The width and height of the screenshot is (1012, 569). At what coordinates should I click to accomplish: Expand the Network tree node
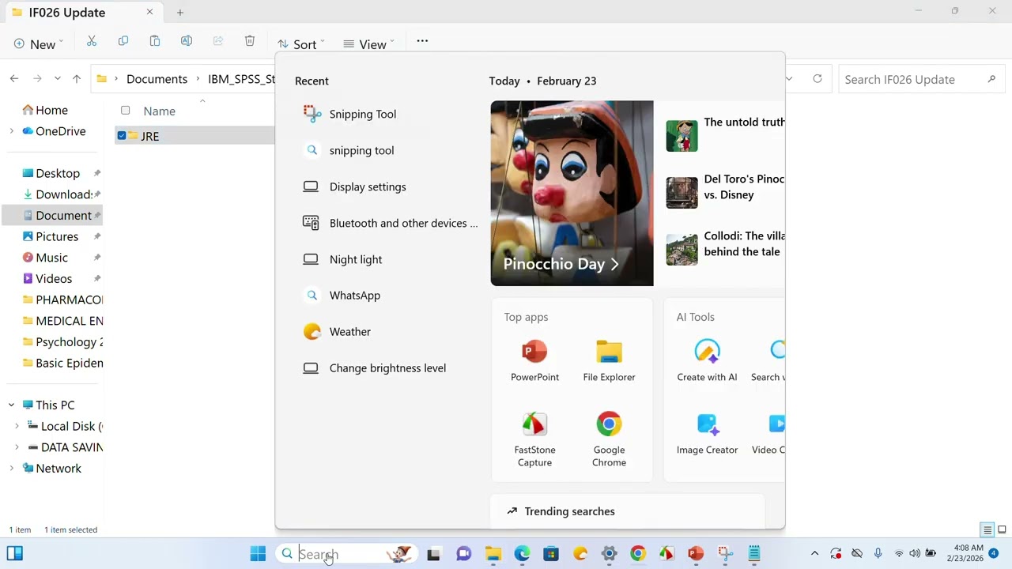[x=11, y=468]
